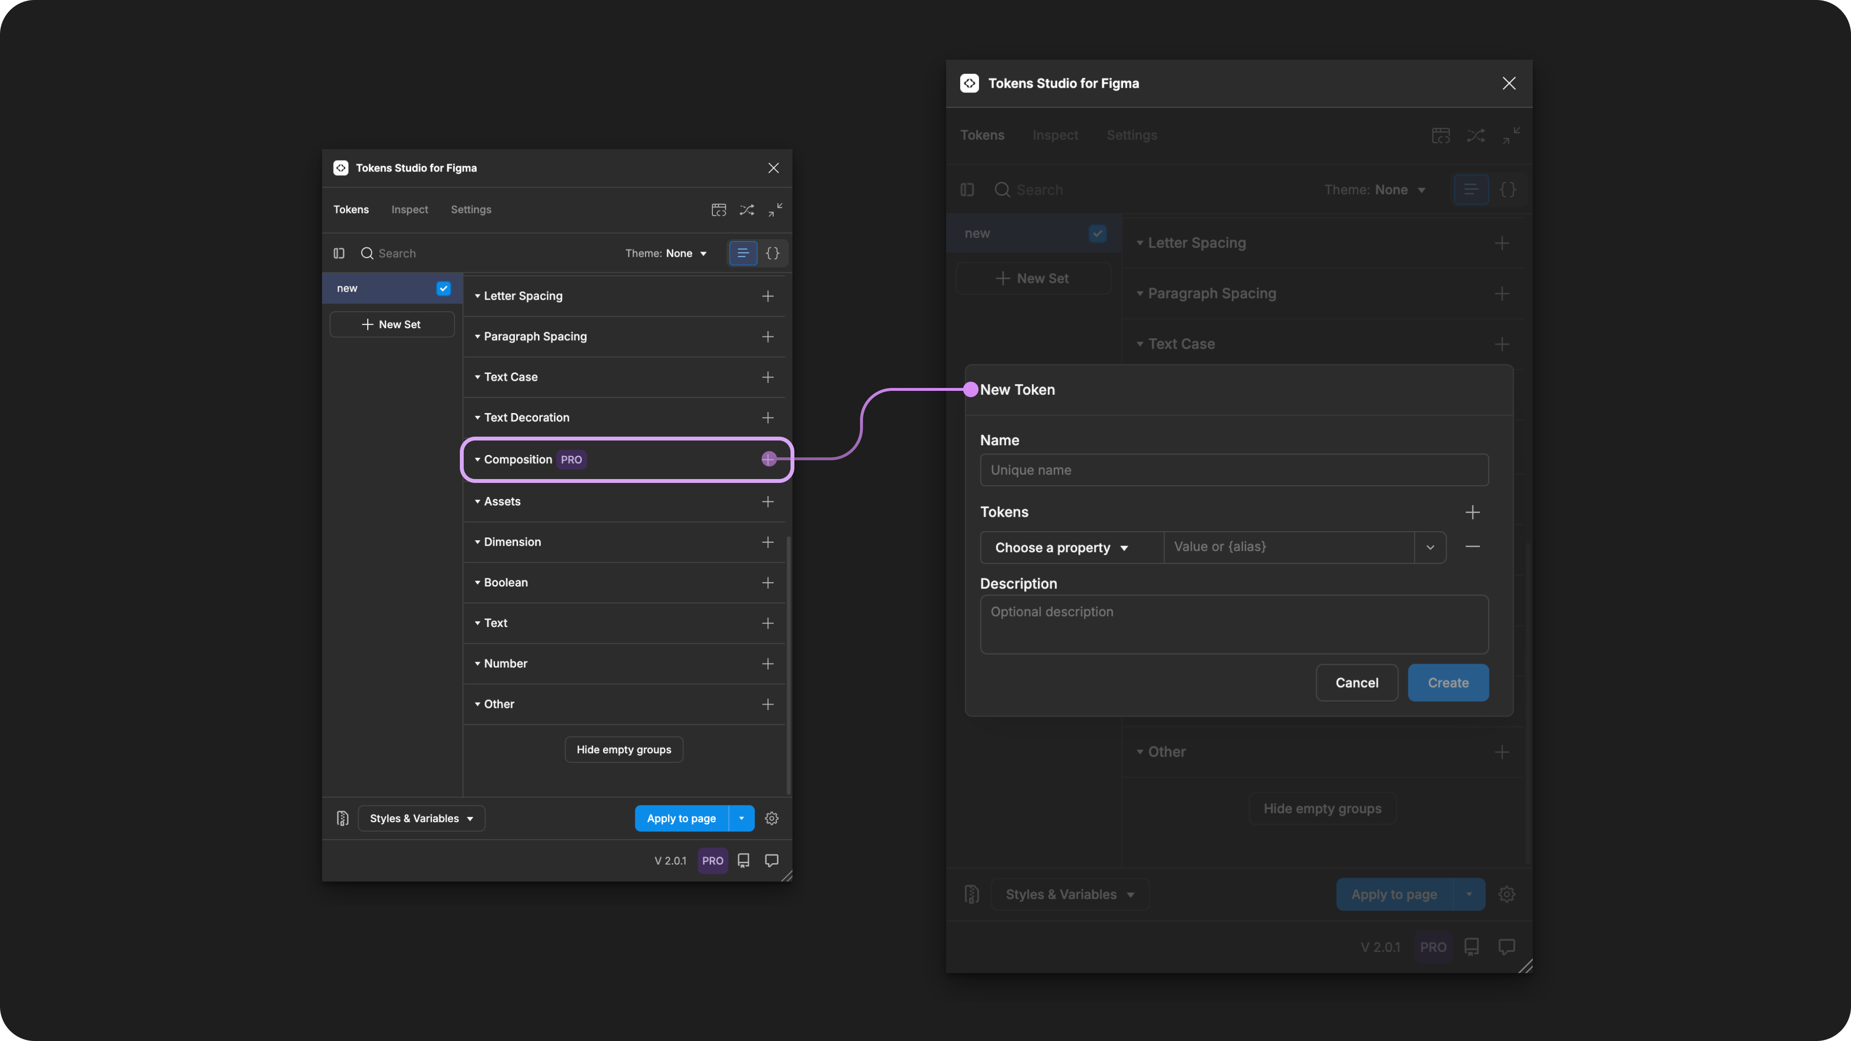Add a new Text Decoration token in left window

[x=767, y=417]
